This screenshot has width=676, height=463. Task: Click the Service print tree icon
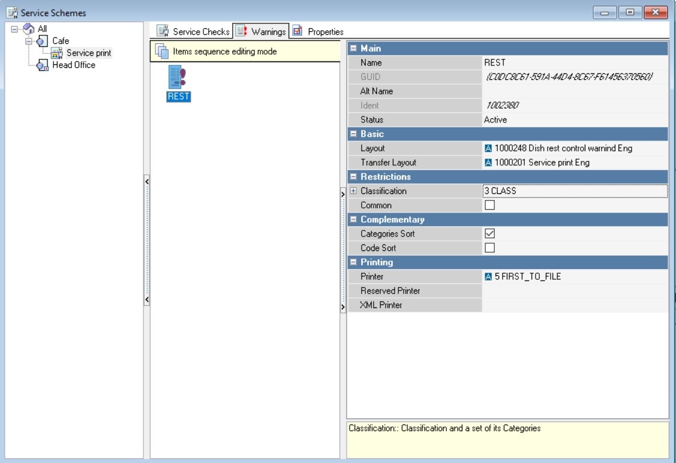57,53
